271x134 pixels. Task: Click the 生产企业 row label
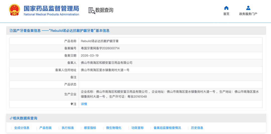(70, 94)
